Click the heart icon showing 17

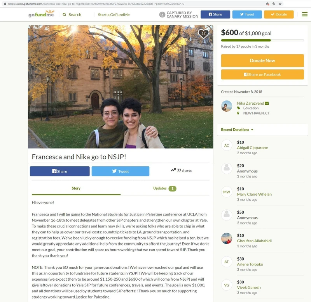point(203,34)
